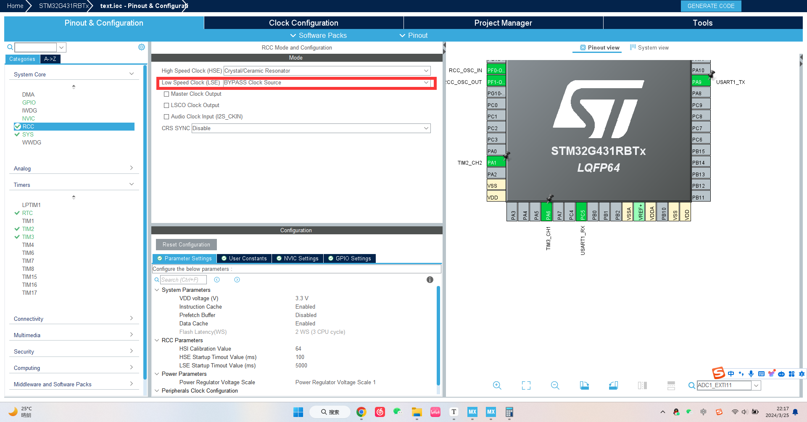Click the pin search magnifier icon

pyautogui.click(x=691, y=385)
